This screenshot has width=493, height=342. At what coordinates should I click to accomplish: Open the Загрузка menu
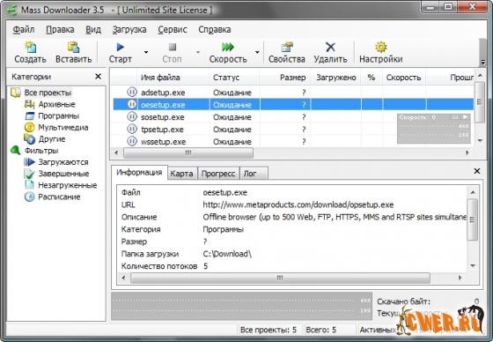click(x=129, y=30)
